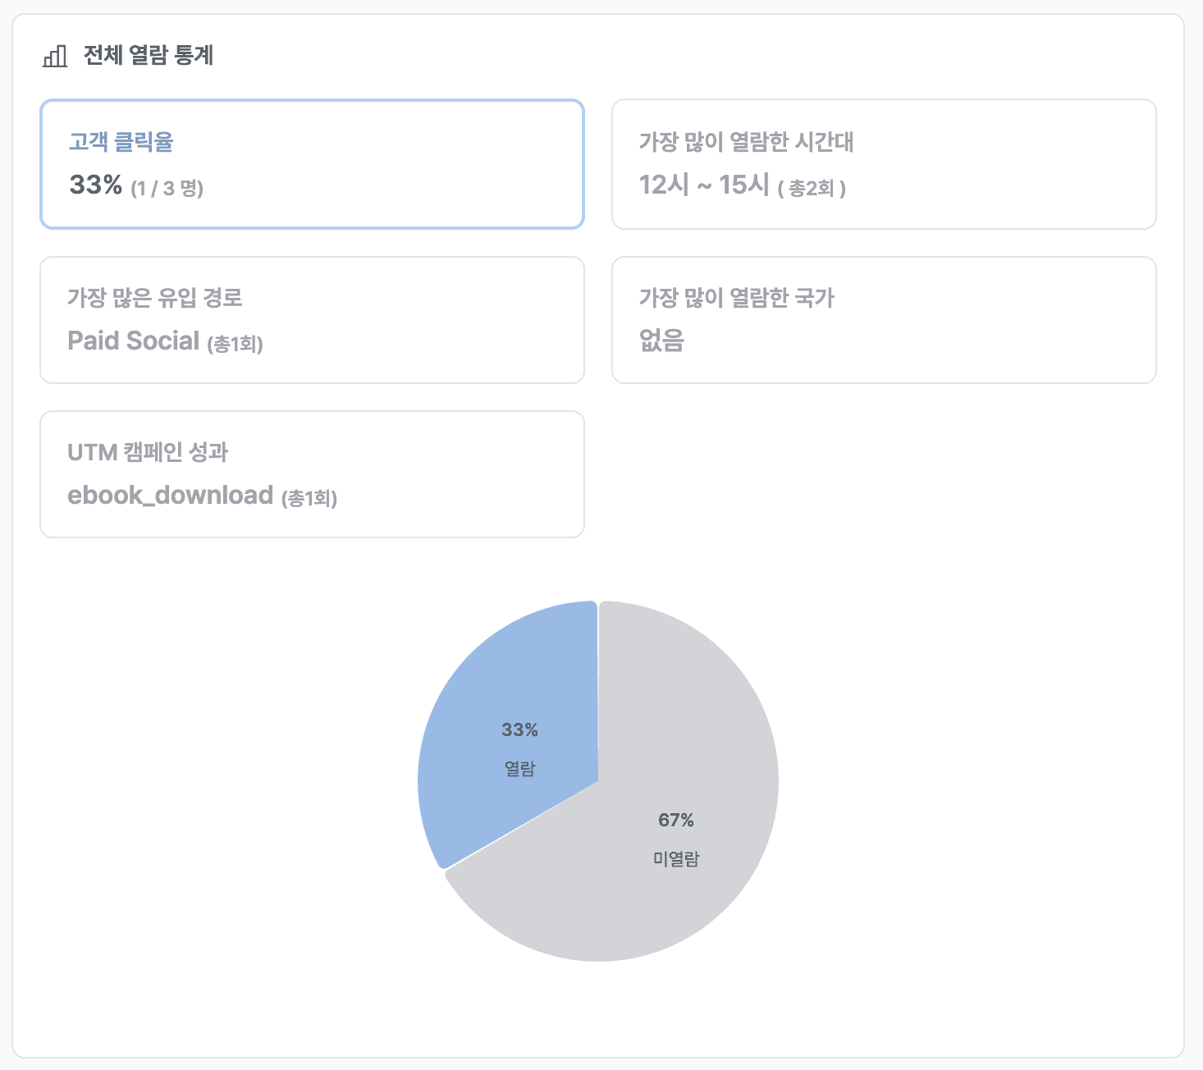Switch to the UTM 캠페인 성과 card

(x=312, y=474)
